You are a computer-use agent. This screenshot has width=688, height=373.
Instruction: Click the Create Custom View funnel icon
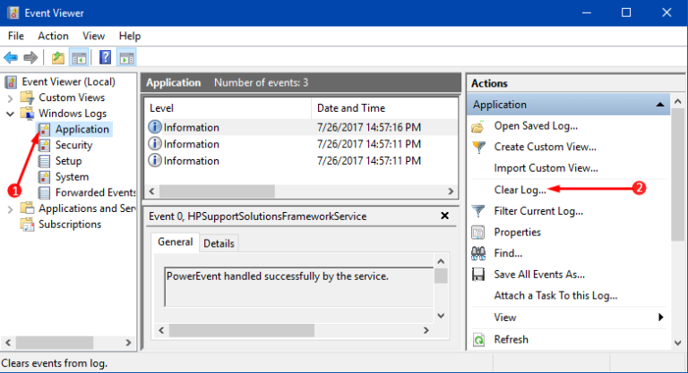click(478, 148)
